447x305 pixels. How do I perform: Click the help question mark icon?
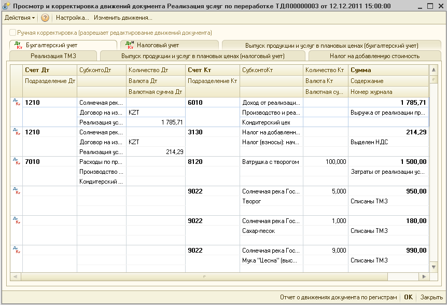pos(45,18)
